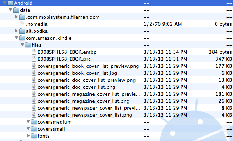Collapse the coverssmall folder triangle

point(28,129)
